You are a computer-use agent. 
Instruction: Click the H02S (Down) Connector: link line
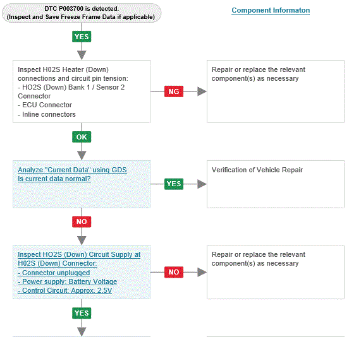pyautogui.click(x=58, y=263)
